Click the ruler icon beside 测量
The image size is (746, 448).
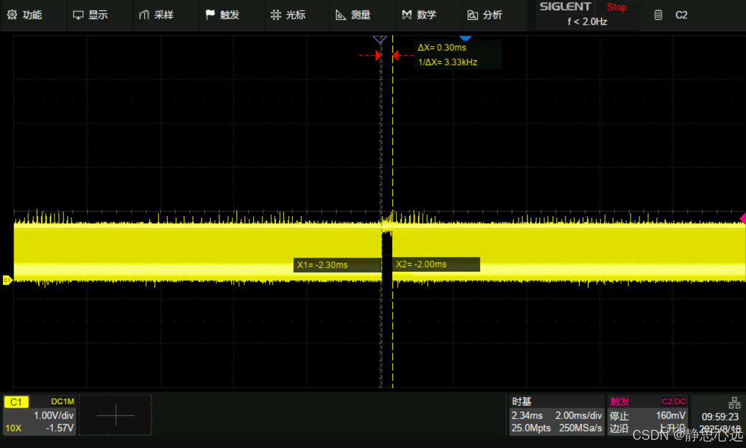click(341, 15)
